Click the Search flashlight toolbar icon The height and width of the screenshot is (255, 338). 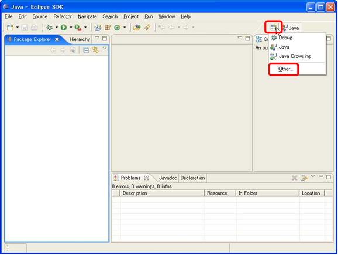pos(147,28)
